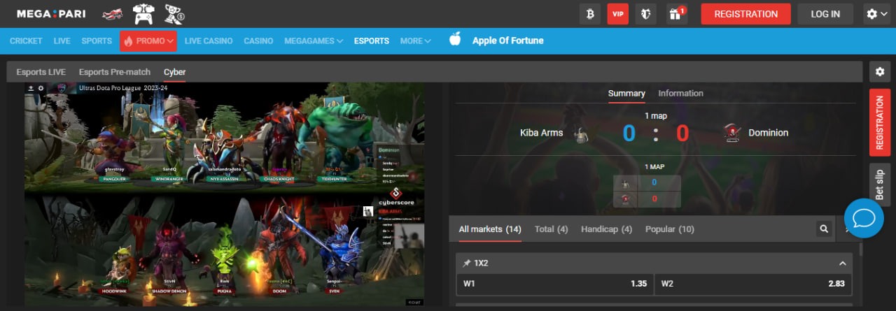The image size is (896, 311).
Task: Open LIVE betting menu item
Action: pyautogui.click(x=62, y=41)
